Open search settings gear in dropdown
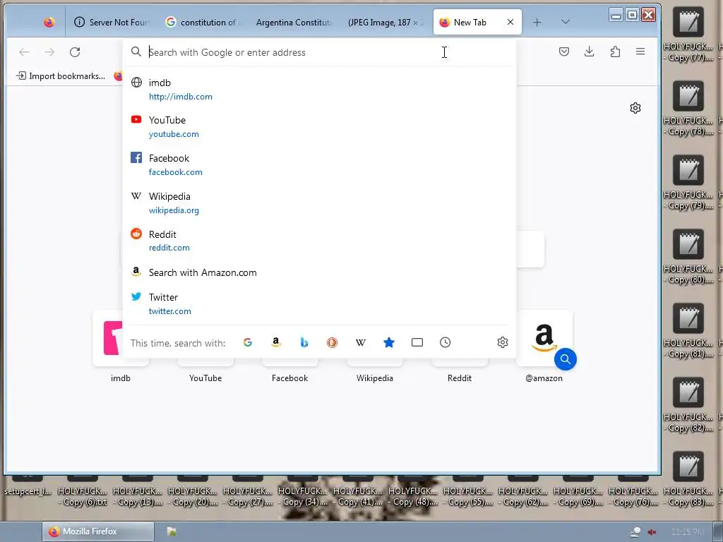The image size is (723, 542). click(x=503, y=342)
